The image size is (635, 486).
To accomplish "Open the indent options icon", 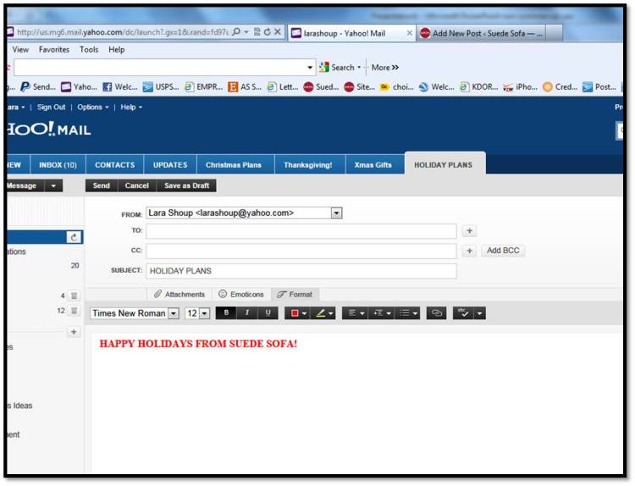I will click(x=380, y=313).
